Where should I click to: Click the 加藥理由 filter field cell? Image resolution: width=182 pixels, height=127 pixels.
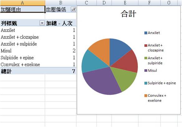click(x=22, y=9)
